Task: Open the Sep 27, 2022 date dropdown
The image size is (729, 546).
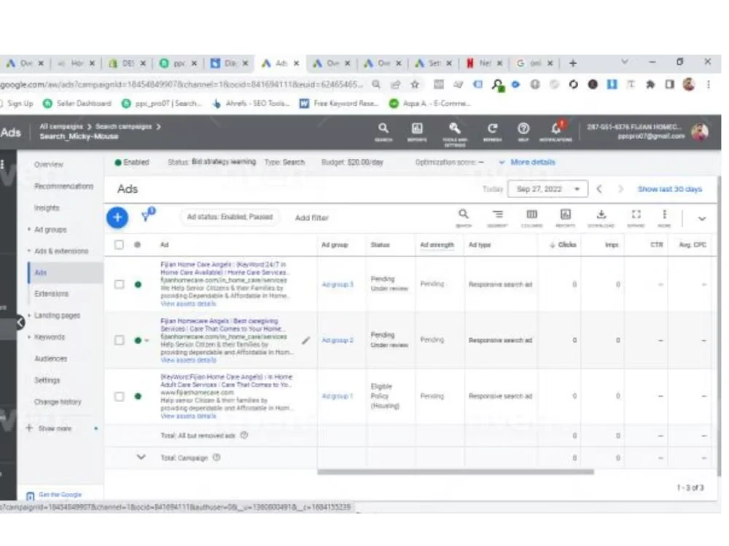Action: point(547,189)
